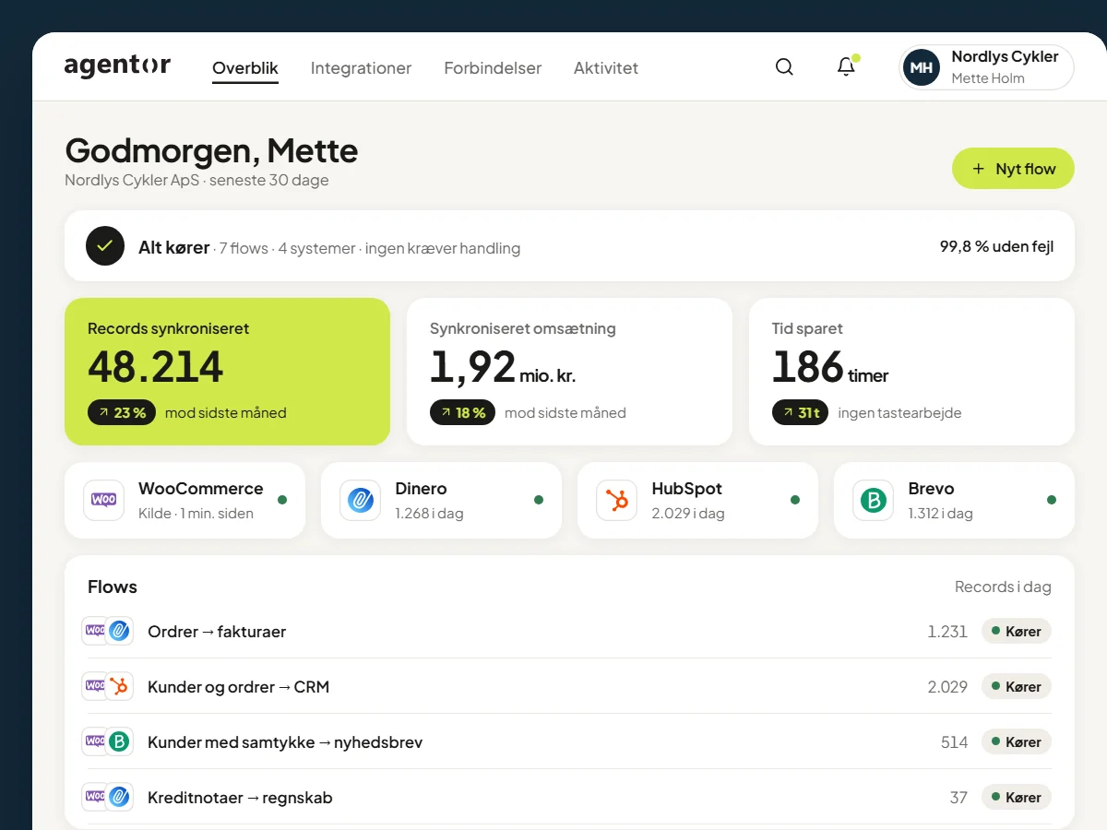
Task: Click the HubSpot integration logo
Action: (x=616, y=500)
